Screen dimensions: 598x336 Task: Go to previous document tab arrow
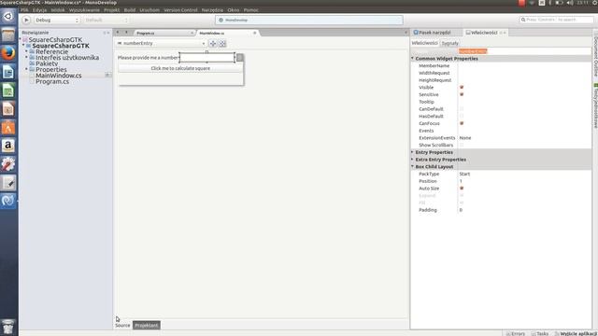pyautogui.click(x=118, y=33)
